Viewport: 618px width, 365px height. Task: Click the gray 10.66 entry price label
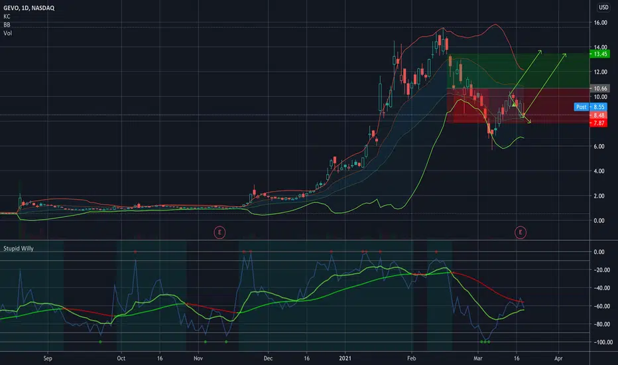point(599,88)
